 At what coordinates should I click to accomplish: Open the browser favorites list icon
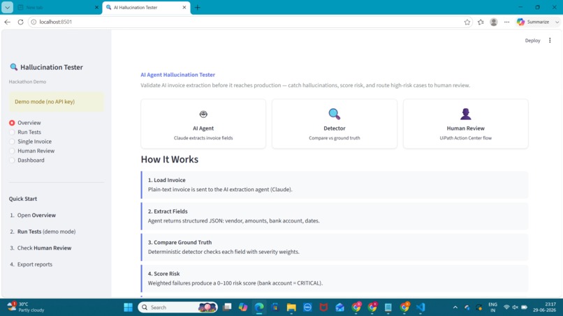coord(481,22)
